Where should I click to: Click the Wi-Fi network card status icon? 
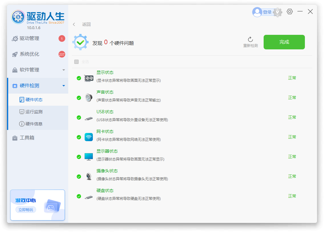[x=89, y=137]
